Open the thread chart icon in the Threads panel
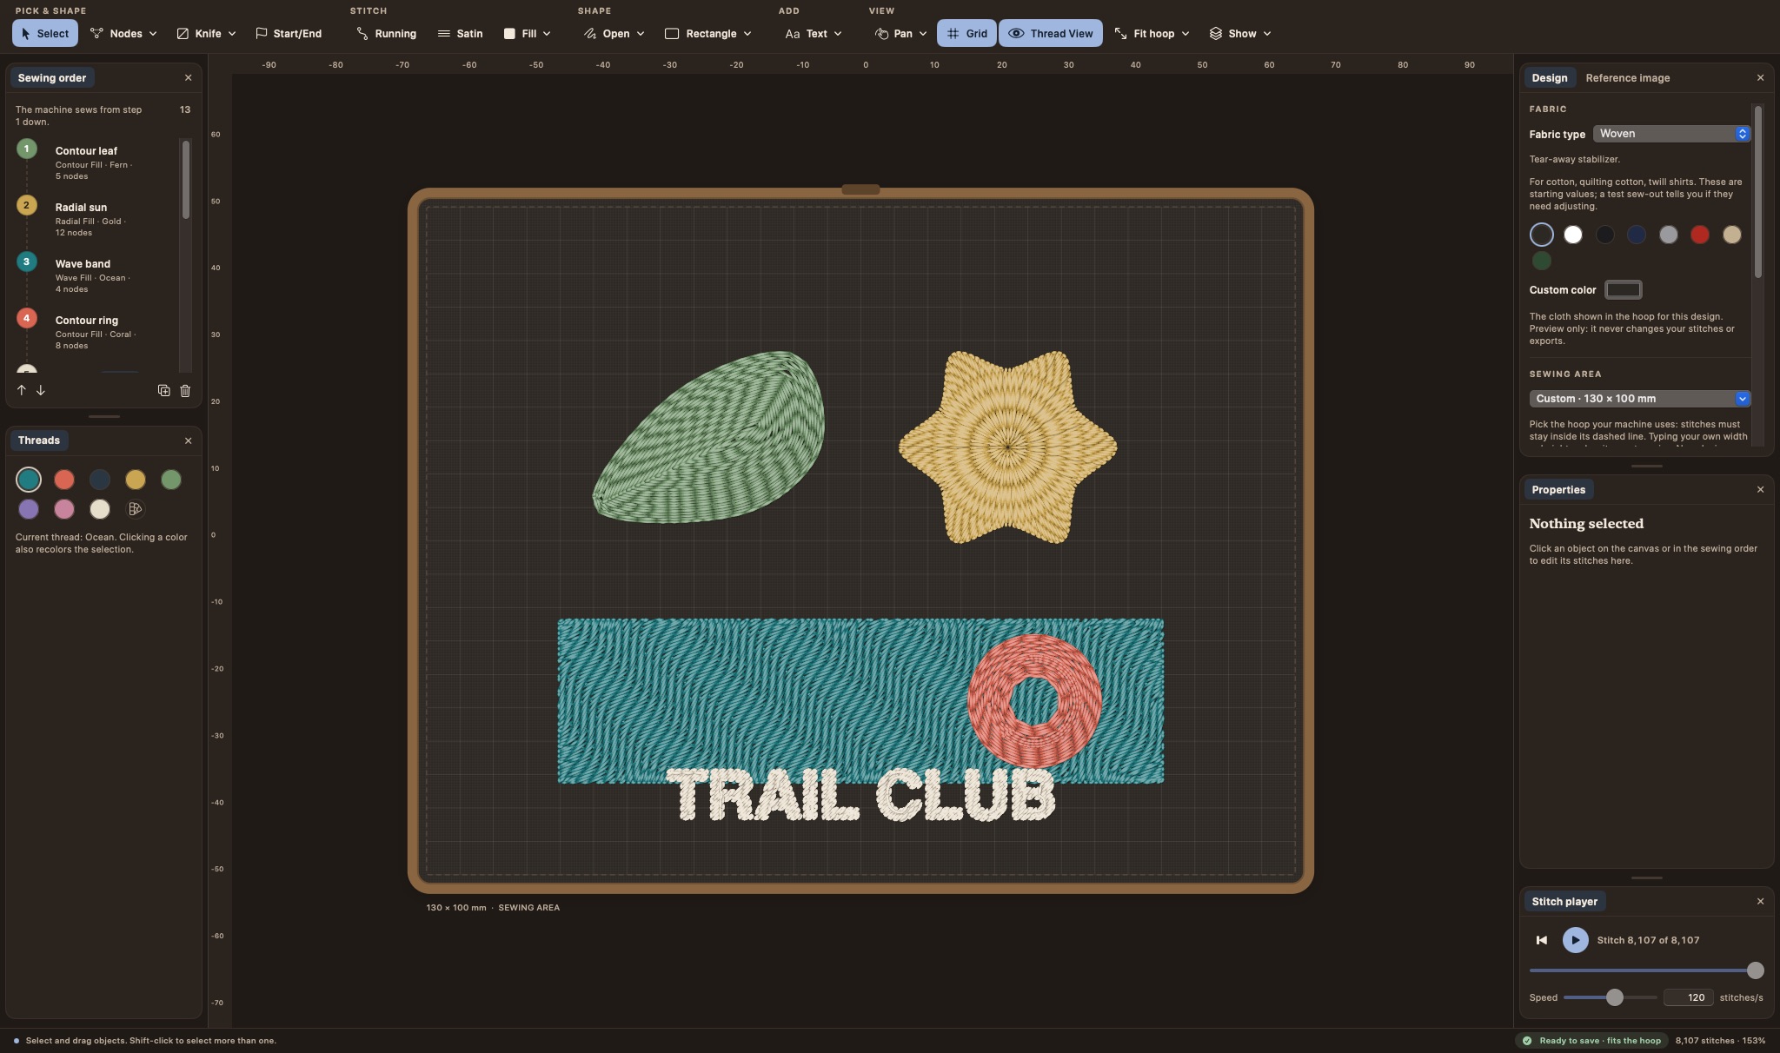1780x1053 pixels. point(135,509)
